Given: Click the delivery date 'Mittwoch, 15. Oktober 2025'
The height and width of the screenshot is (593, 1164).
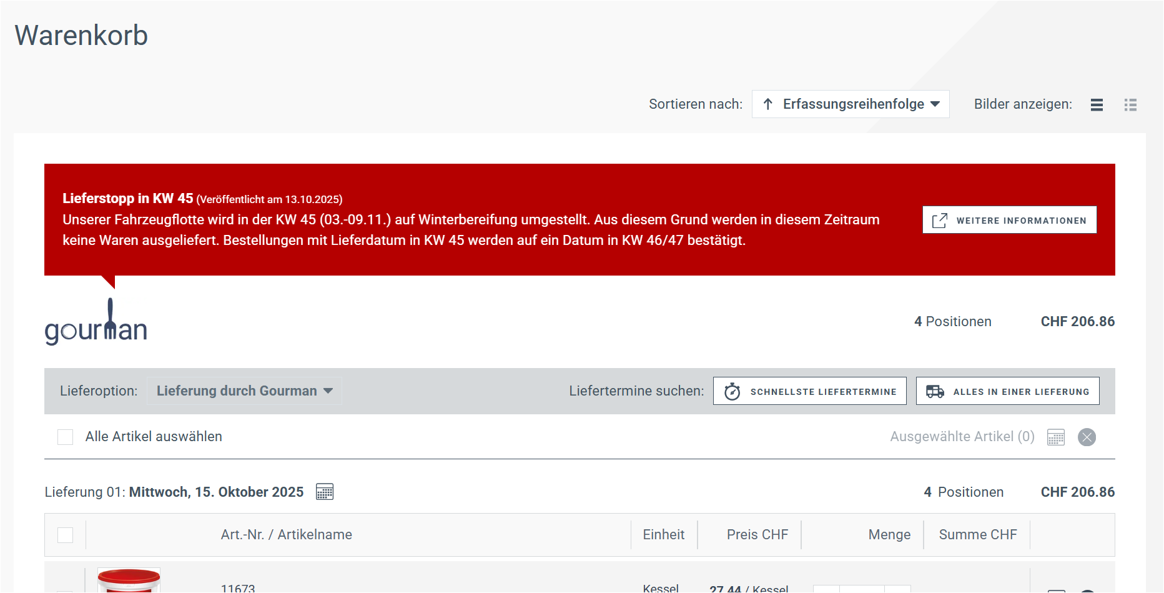Looking at the screenshot, I should point(216,492).
